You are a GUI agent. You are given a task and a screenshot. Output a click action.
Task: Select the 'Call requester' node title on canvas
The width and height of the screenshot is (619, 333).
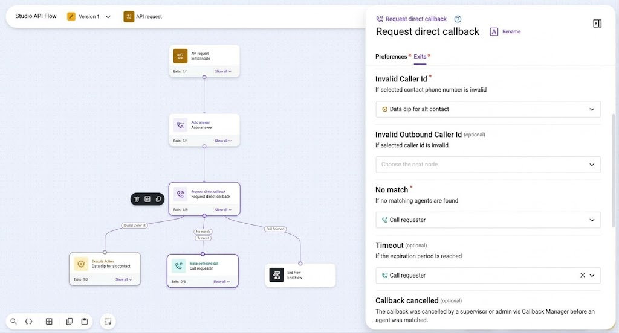pos(201,268)
